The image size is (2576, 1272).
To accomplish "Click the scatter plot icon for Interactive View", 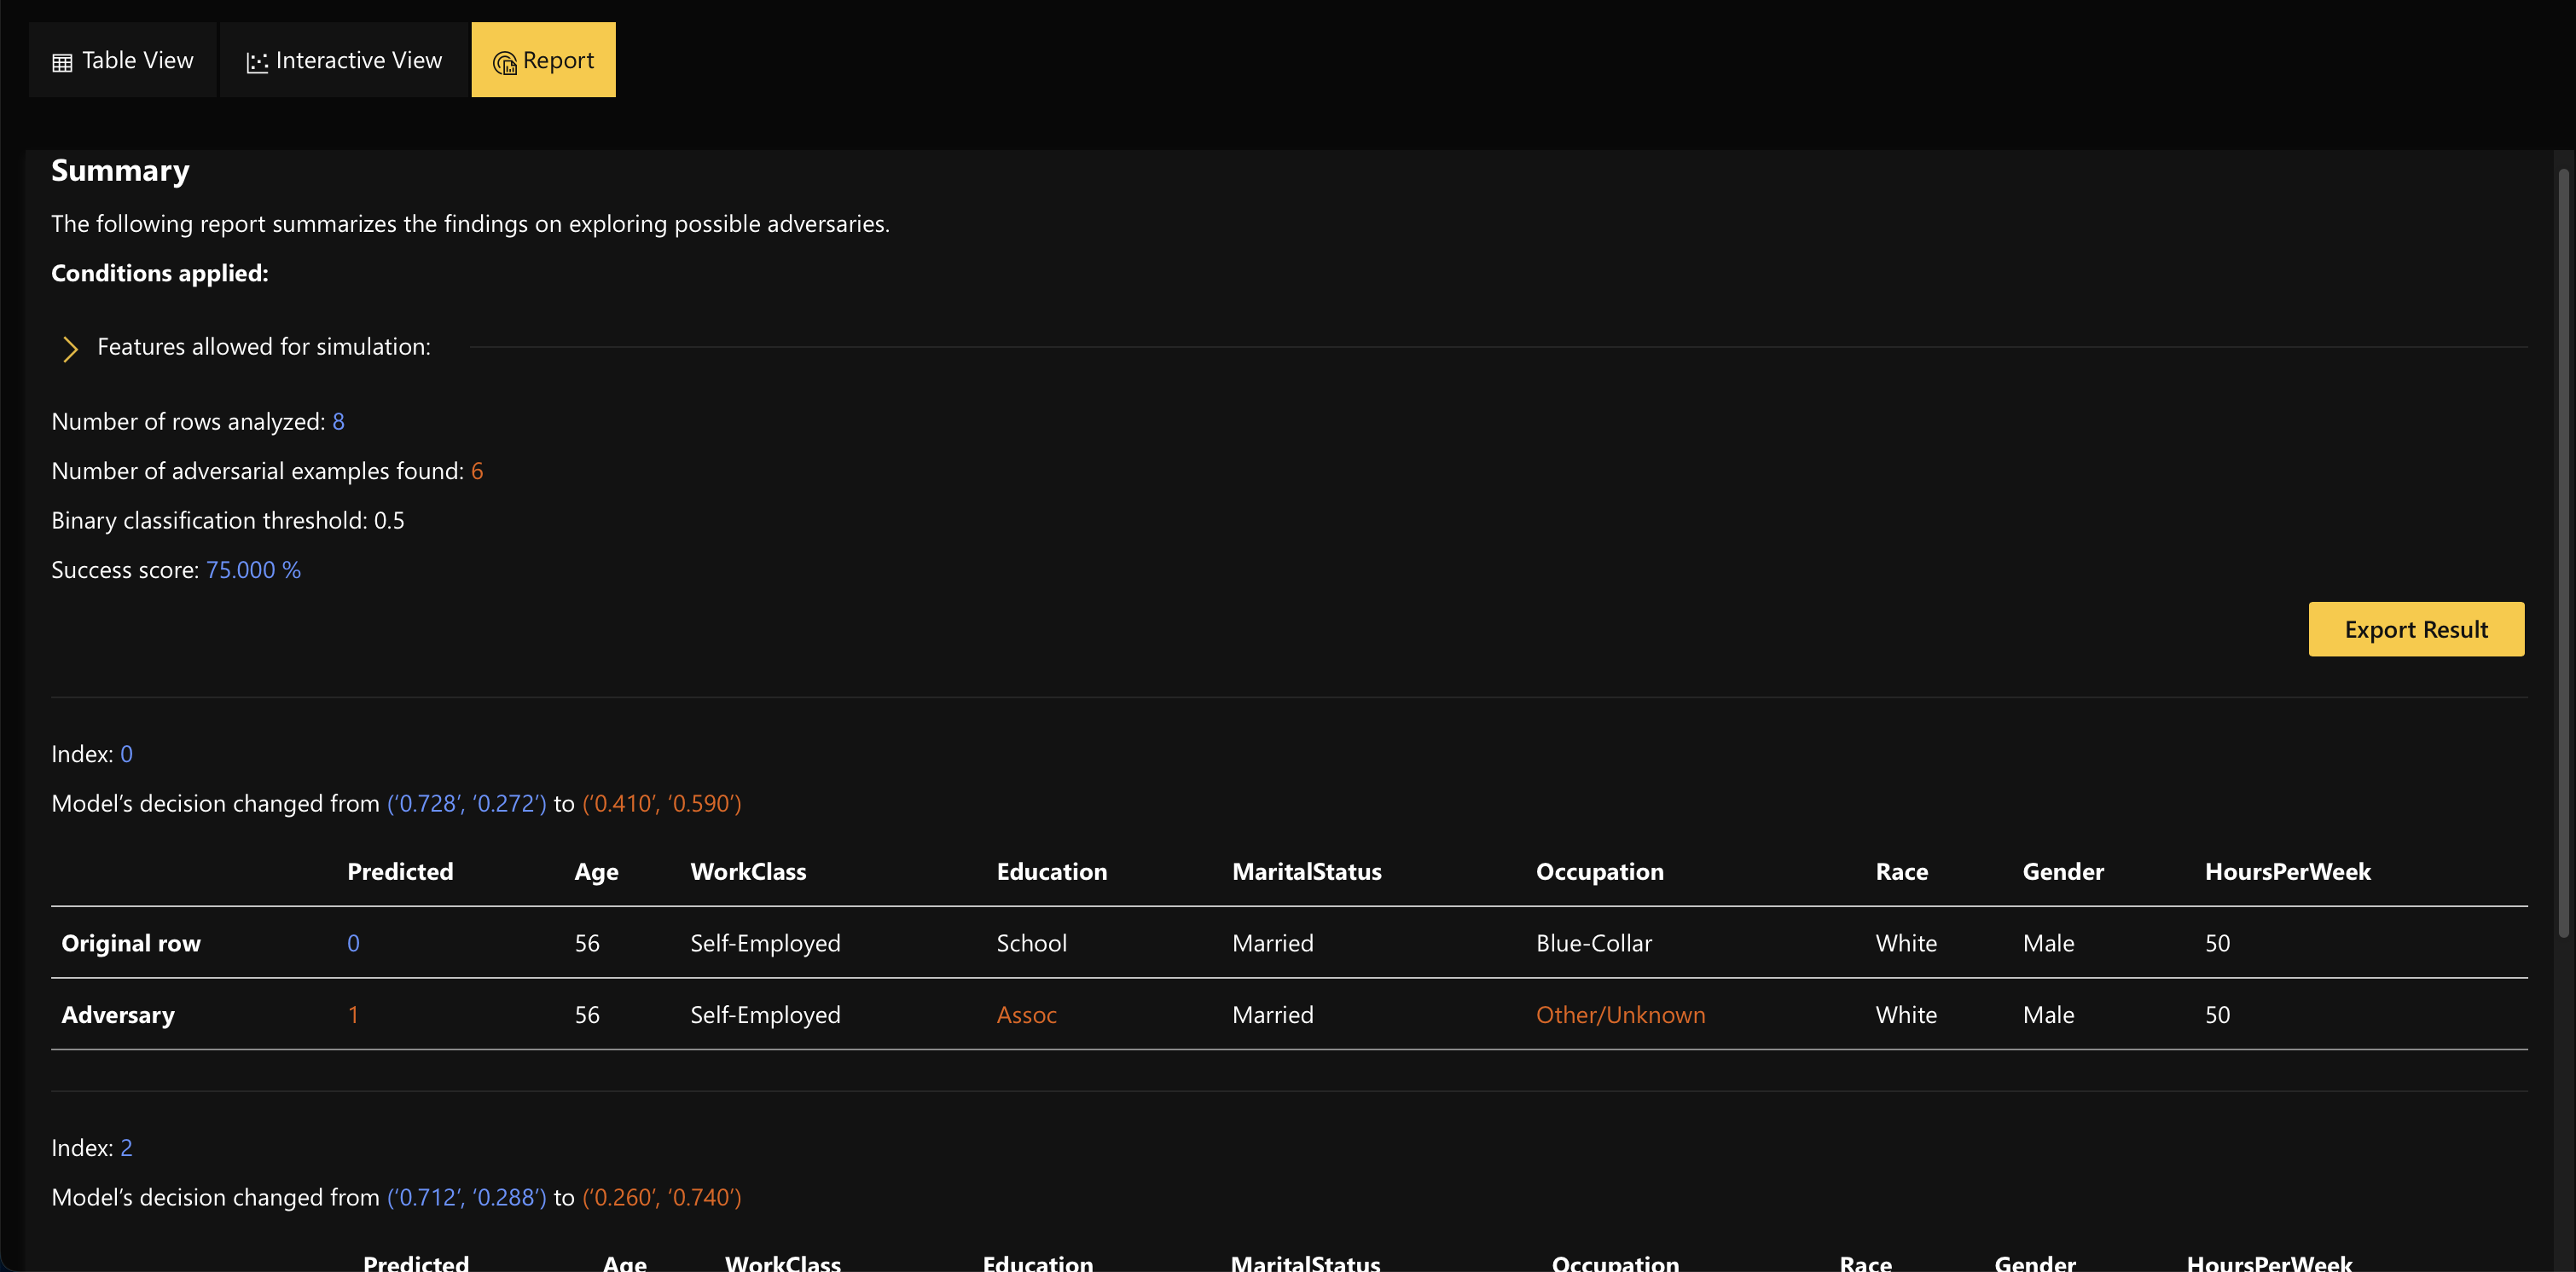I will [x=257, y=62].
